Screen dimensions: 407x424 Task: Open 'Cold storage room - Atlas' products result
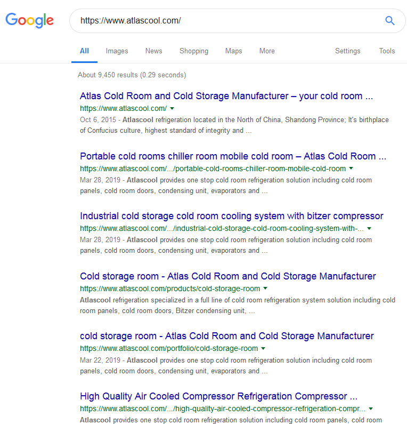(x=228, y=276)
